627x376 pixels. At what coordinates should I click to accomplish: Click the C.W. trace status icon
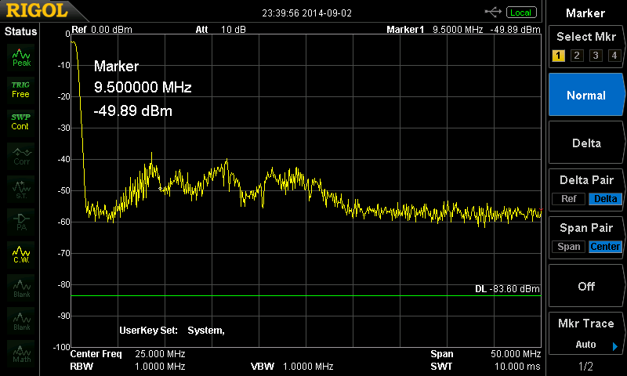[21, 254]
